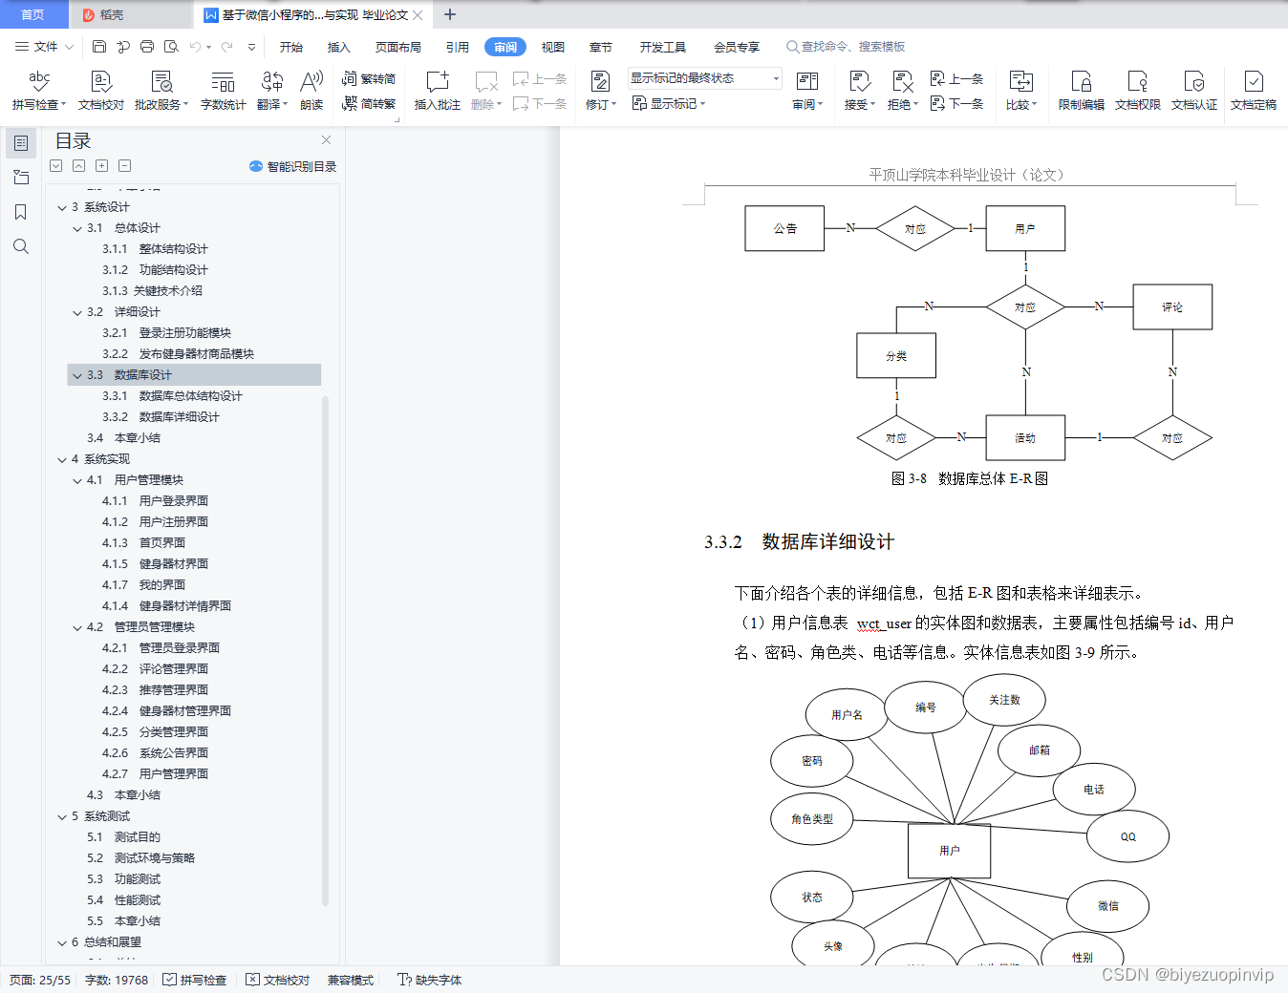Screen dimensions: 1288x993
Task: Click the 修订 track changes icon
Action: pos(600,81)
